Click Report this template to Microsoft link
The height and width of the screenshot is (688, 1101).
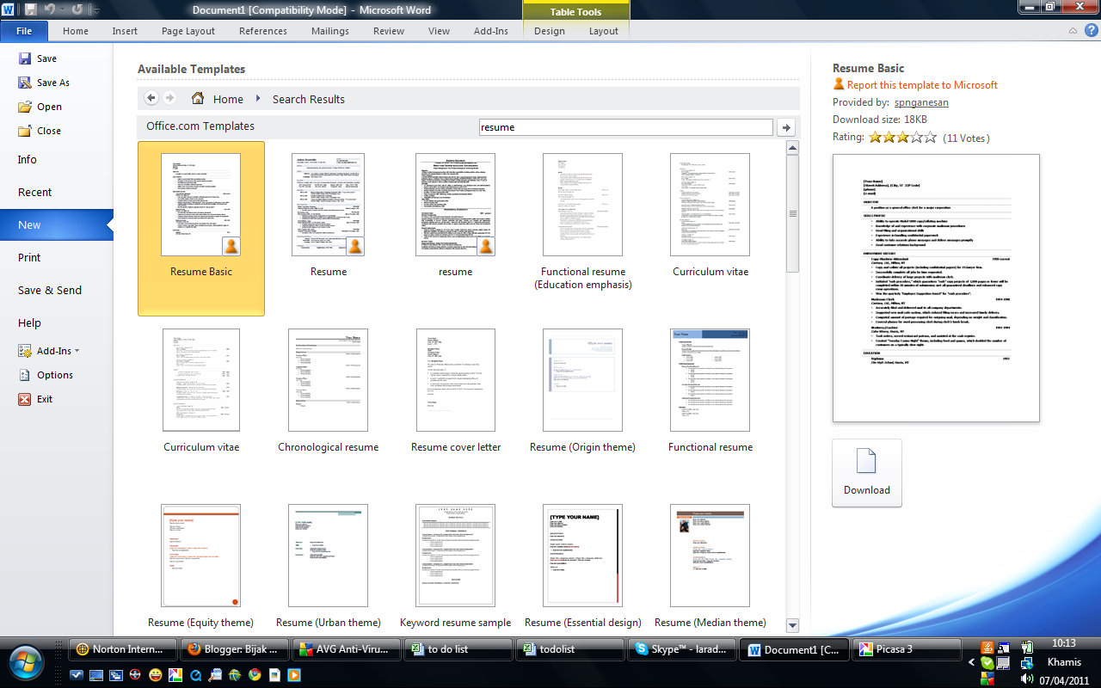click(922, 85)
